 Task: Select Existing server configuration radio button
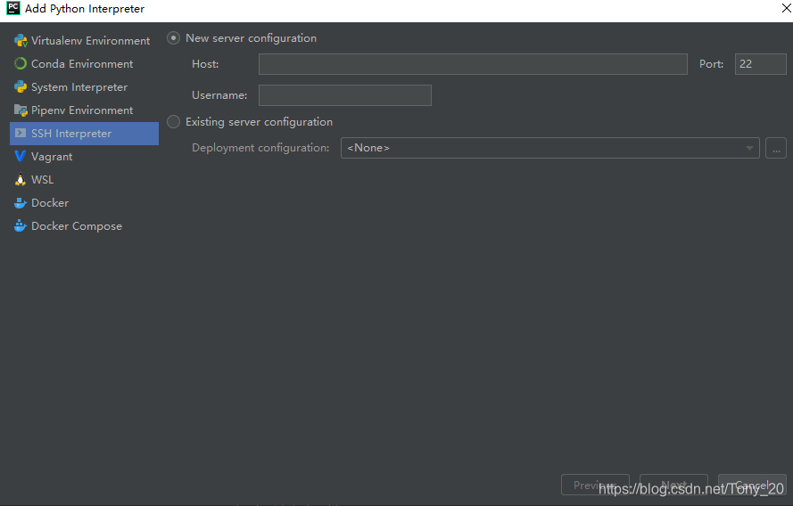(x=173, y=122)
